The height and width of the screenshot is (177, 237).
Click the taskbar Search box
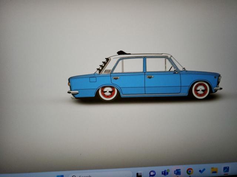pyautogui.click(x=100, y=174)
